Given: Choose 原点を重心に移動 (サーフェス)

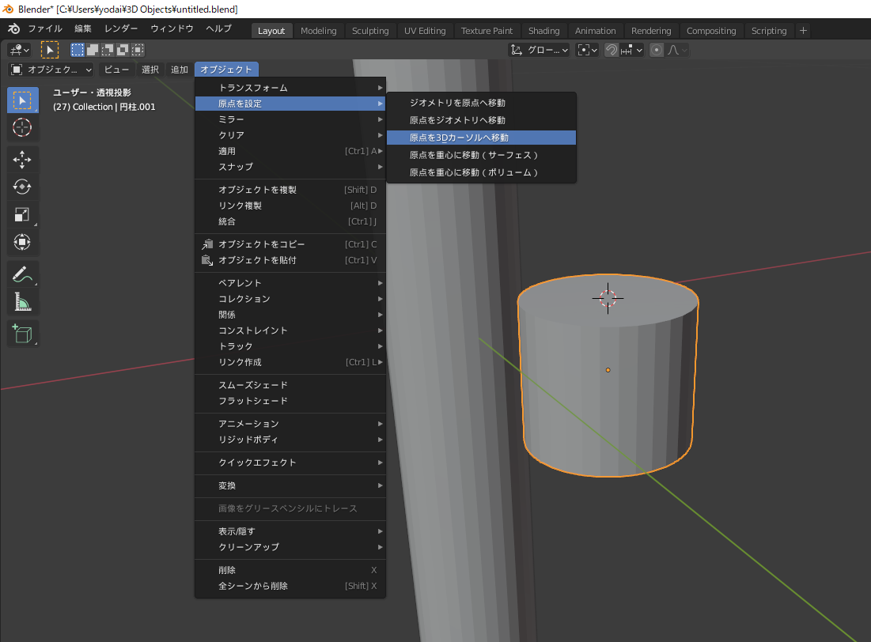Looking at the screenshot, I should (482, 155).
